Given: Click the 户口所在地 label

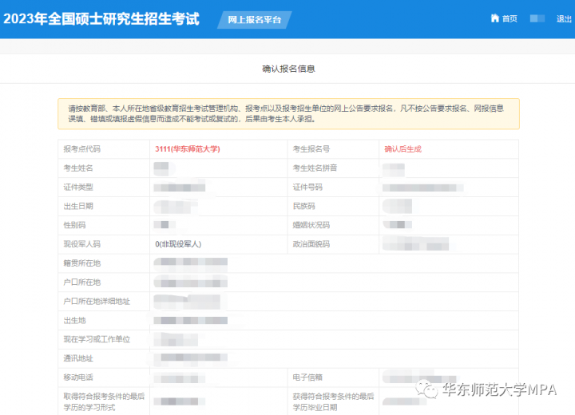Looking at the screenshot, I should [81, 283].
